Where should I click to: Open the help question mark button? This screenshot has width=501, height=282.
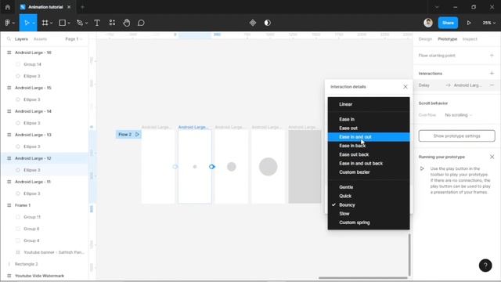[x=485, y=265]
